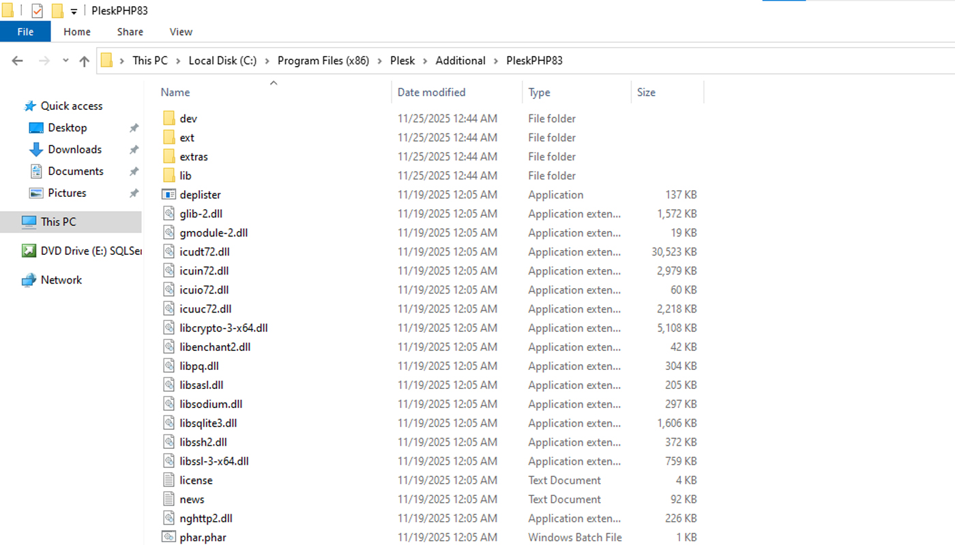Sort files by Date modified column
This screenshot has width=955, height=545.
(431, 92)
